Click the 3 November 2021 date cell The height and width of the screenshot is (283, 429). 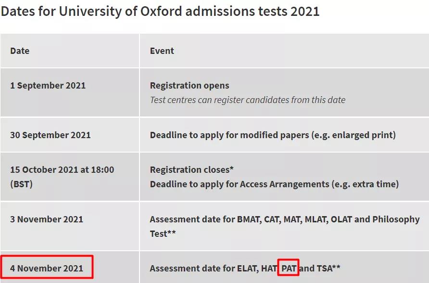(47, 219)
